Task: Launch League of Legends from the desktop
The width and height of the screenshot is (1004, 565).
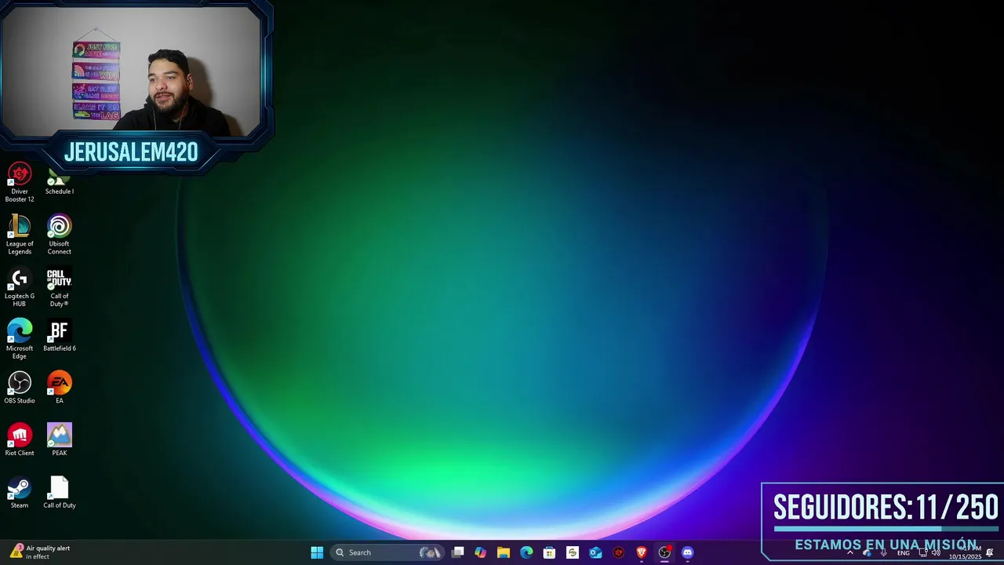Action: 20,235
